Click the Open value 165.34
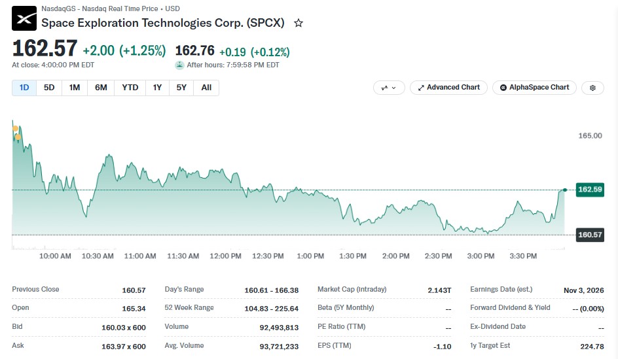618x359 pixels. point(134,309)
